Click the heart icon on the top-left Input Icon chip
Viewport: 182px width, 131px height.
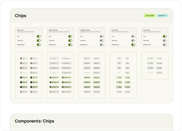click(50, 59)
